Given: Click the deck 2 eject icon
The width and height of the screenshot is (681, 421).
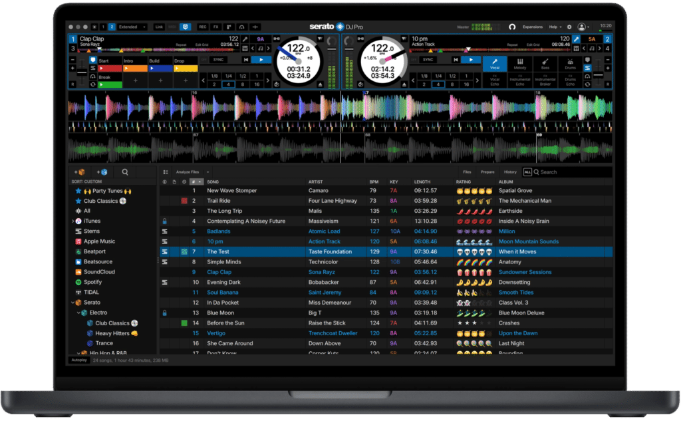Looking at the screenshot, I should tap(404, 84).
